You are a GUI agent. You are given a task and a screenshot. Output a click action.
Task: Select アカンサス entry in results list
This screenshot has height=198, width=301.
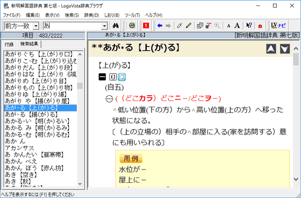(40, 148)
